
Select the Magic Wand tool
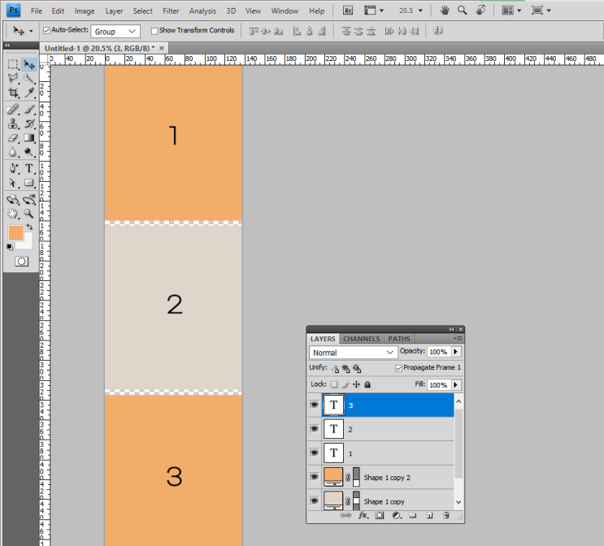coord(29,78)
